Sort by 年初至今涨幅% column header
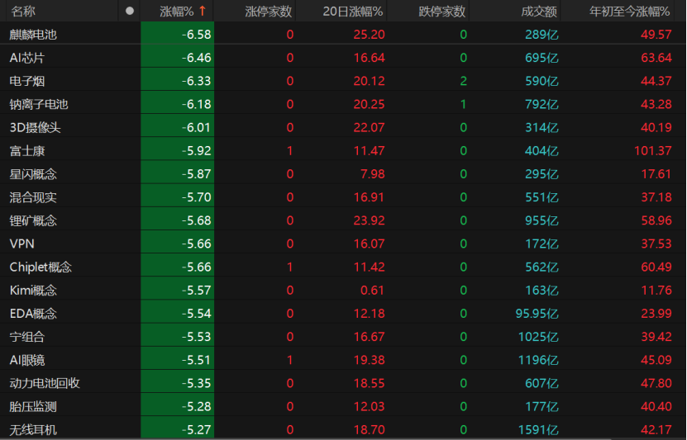 coord(629,12)
